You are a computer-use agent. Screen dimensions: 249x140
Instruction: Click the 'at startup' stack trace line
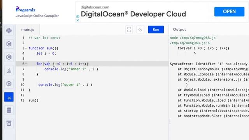pos(213,110)
